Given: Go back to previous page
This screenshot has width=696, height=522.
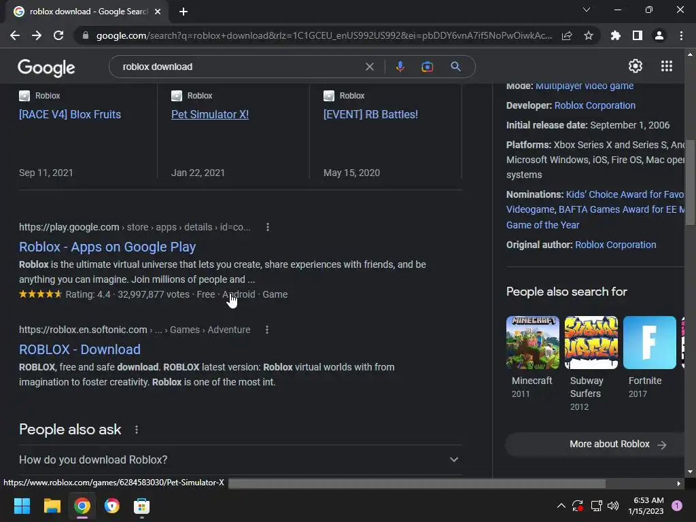Looking at the screenshot, I should 15,35.
